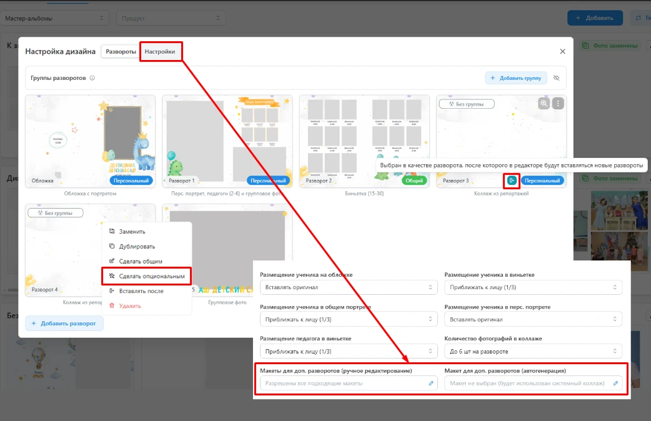
Task: Choose Сделать опциональным in the context menu
Action: click(x=147, y=276)
